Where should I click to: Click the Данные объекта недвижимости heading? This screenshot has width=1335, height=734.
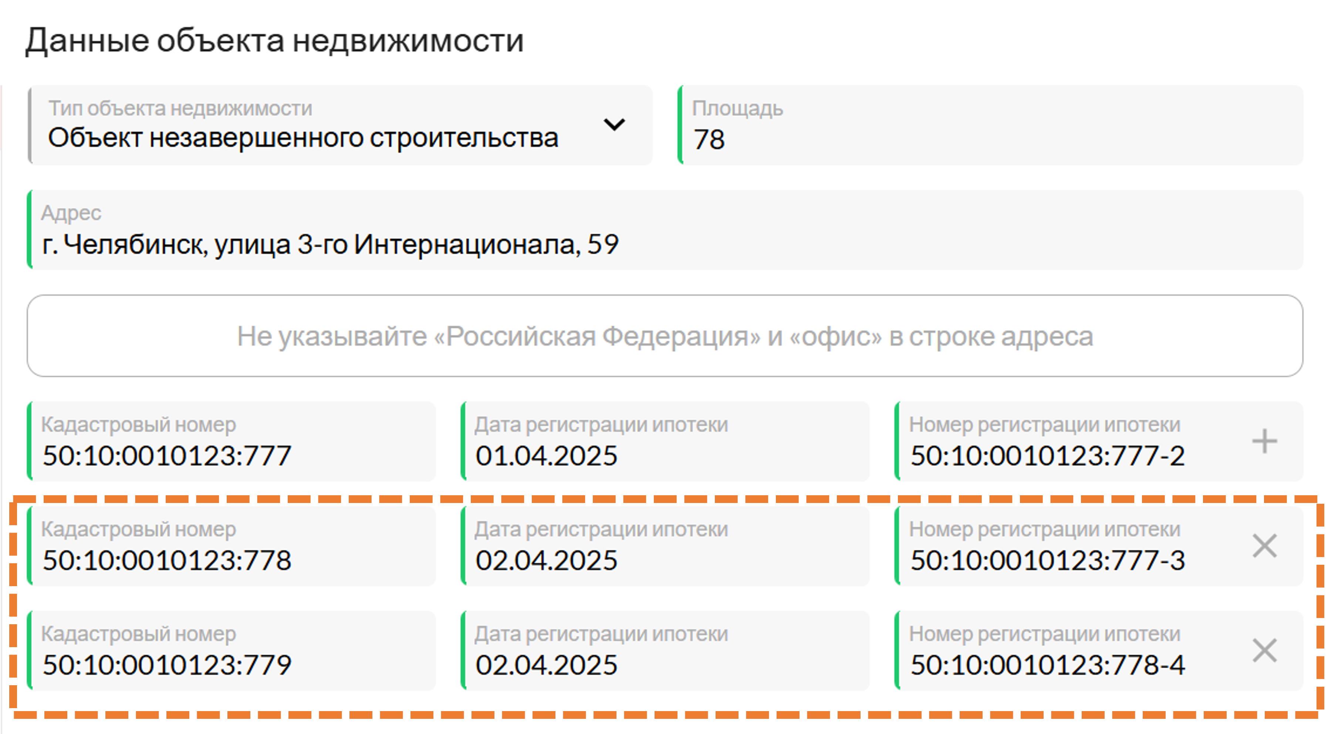[275, 41]
